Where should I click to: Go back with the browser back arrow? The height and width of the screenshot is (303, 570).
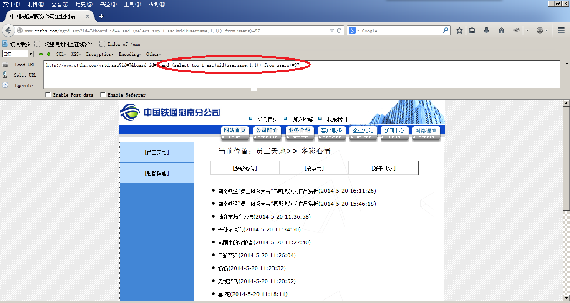8,30
